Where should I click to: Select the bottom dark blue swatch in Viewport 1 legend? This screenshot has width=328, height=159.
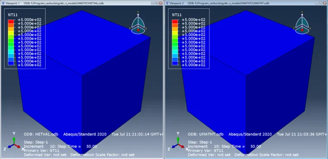tap(11, 63)
